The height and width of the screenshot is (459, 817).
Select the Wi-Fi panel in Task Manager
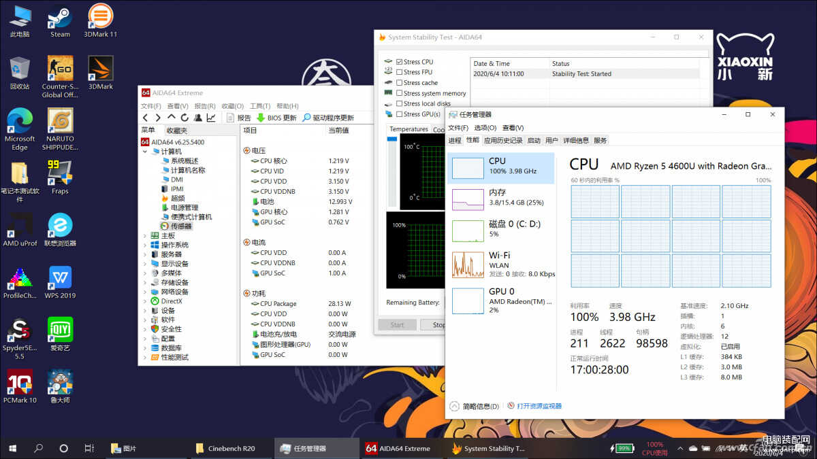click(x=502, y=264)
